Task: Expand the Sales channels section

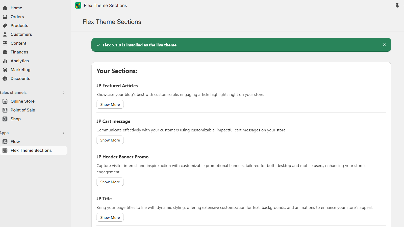Action: pos(64,93)
